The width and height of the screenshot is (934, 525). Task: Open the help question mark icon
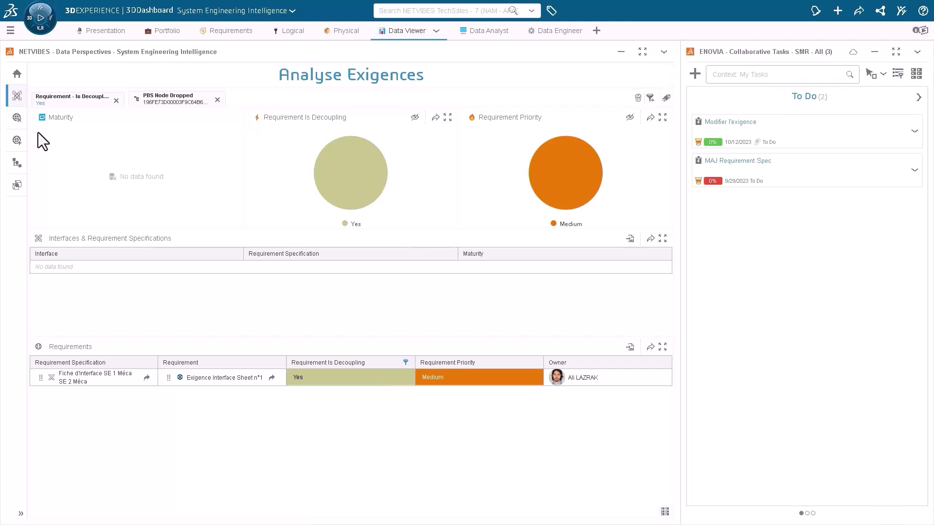(x=923, y=11)
